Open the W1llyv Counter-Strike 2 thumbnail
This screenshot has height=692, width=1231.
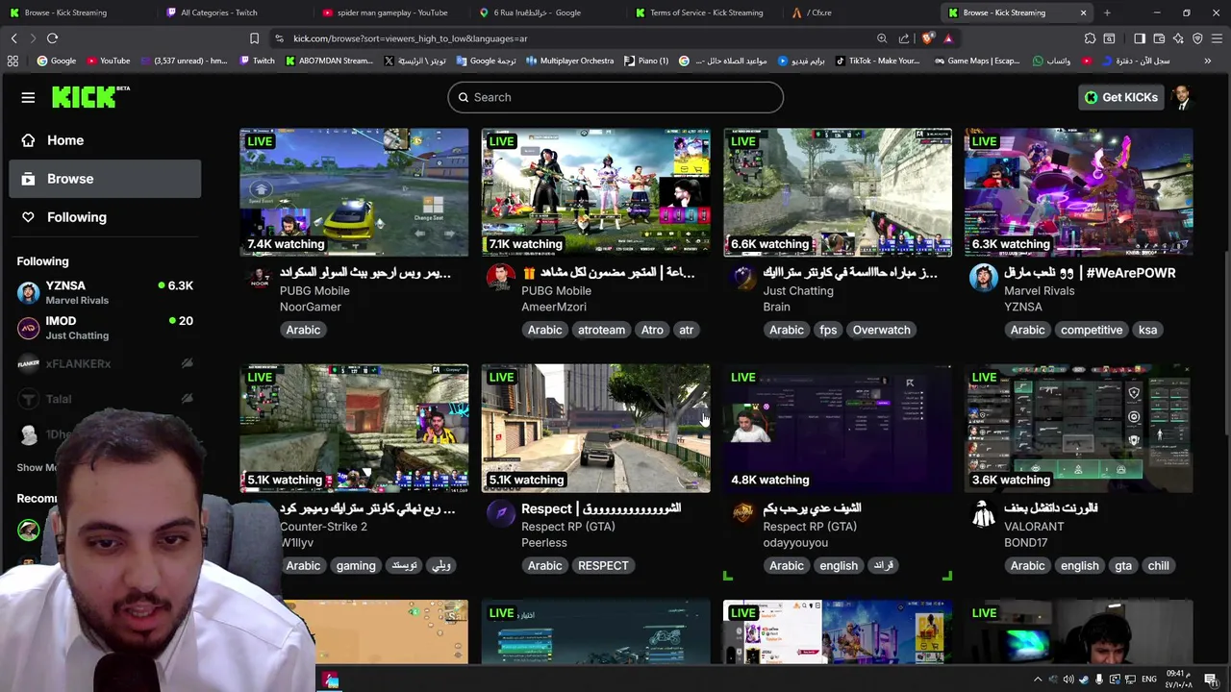pyautogui.click(x=354, y=428)
